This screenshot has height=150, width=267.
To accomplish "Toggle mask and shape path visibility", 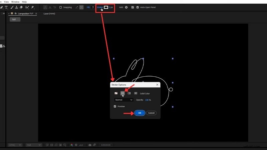I will (x=56, y=145).
